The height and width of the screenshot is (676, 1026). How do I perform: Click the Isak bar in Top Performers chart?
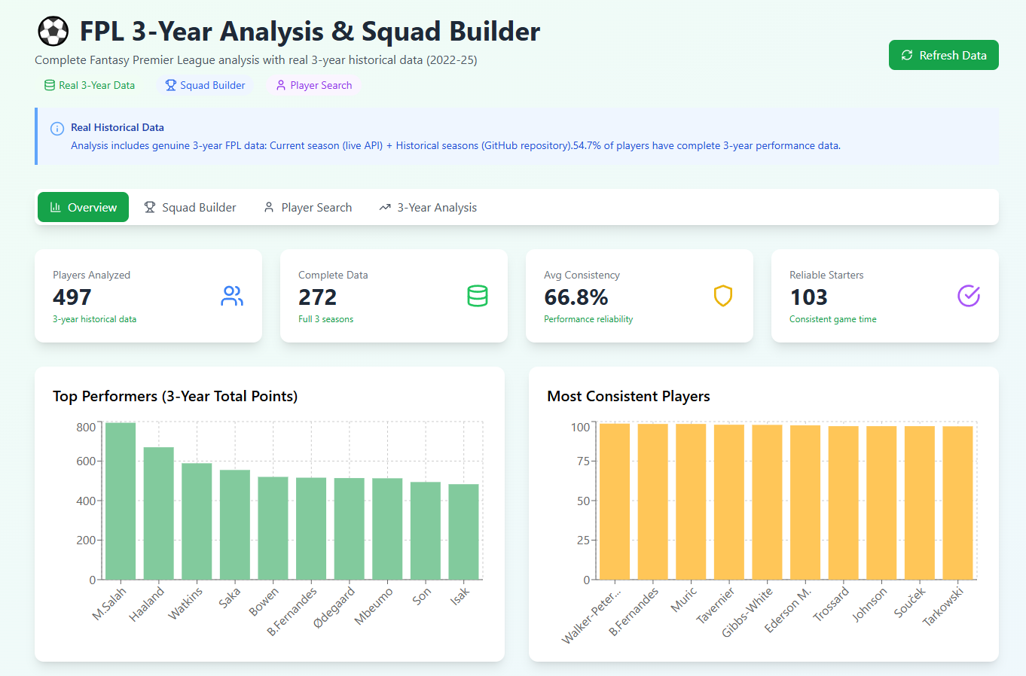[463, 531]
